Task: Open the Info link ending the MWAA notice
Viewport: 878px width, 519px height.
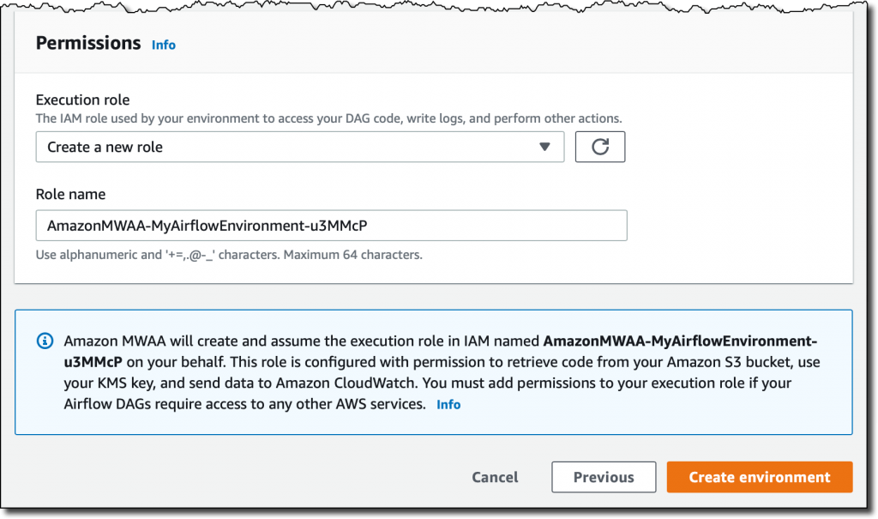Action: pos(448,404)
